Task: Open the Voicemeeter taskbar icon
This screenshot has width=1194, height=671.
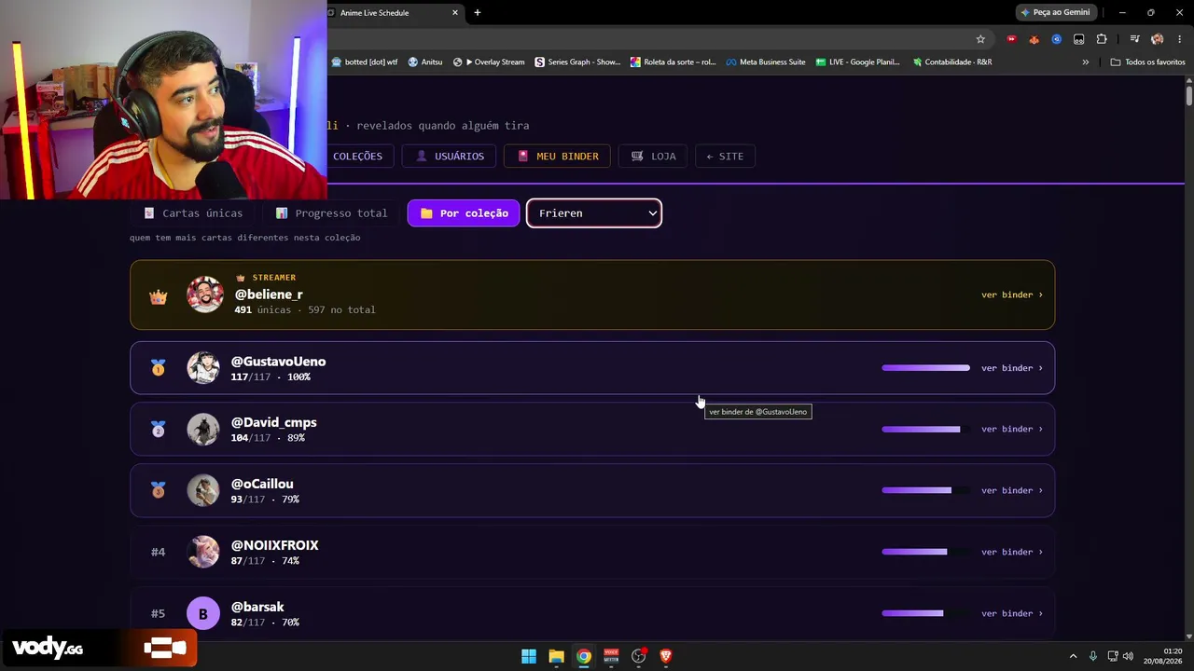Action: click(x=611, y=656)
